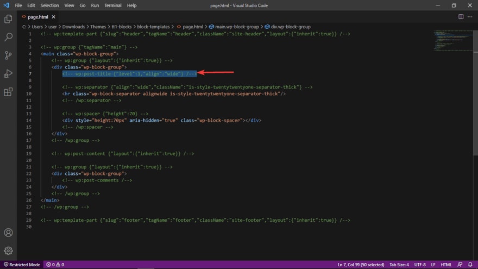This screenshot has height=269, width=478.
Task: Click the VS Code logo icon
Action: [6, 5]
